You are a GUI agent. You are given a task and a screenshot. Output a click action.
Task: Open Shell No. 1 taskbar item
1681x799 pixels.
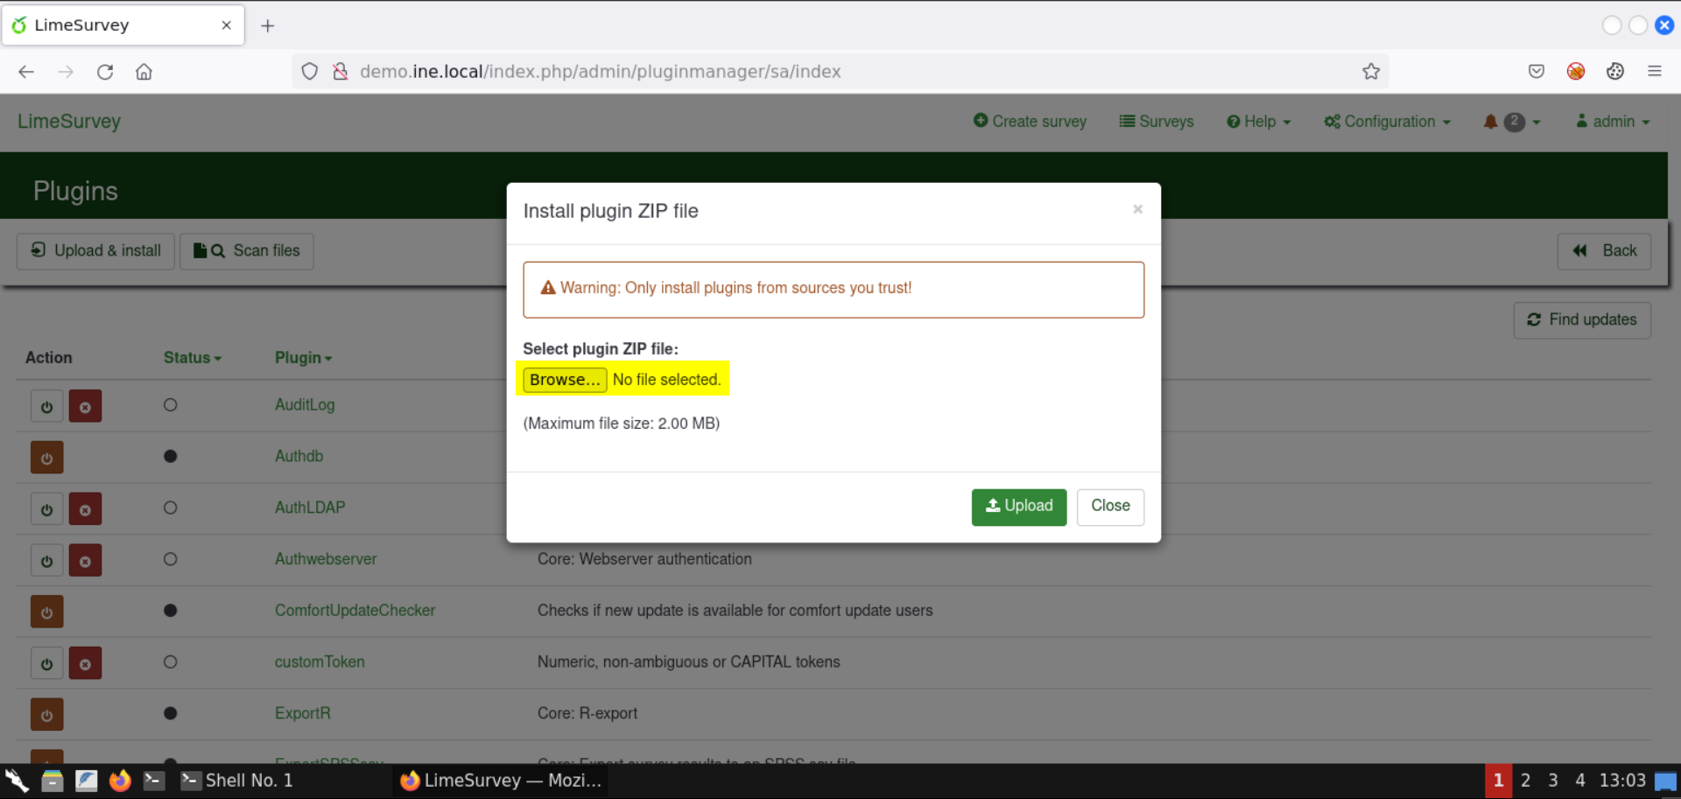[238, 781]
